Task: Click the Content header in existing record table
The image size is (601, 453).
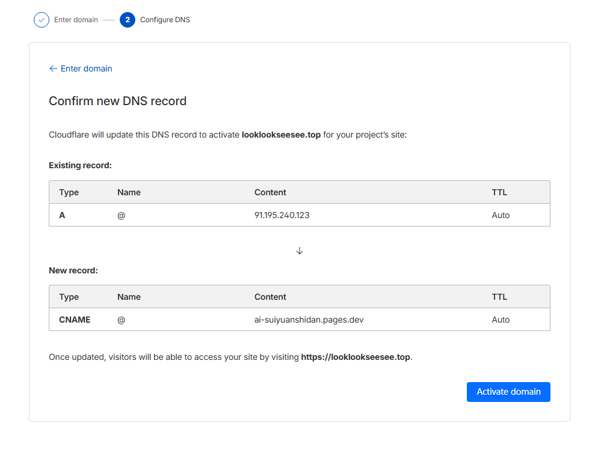Action: [x=270, y=192]
